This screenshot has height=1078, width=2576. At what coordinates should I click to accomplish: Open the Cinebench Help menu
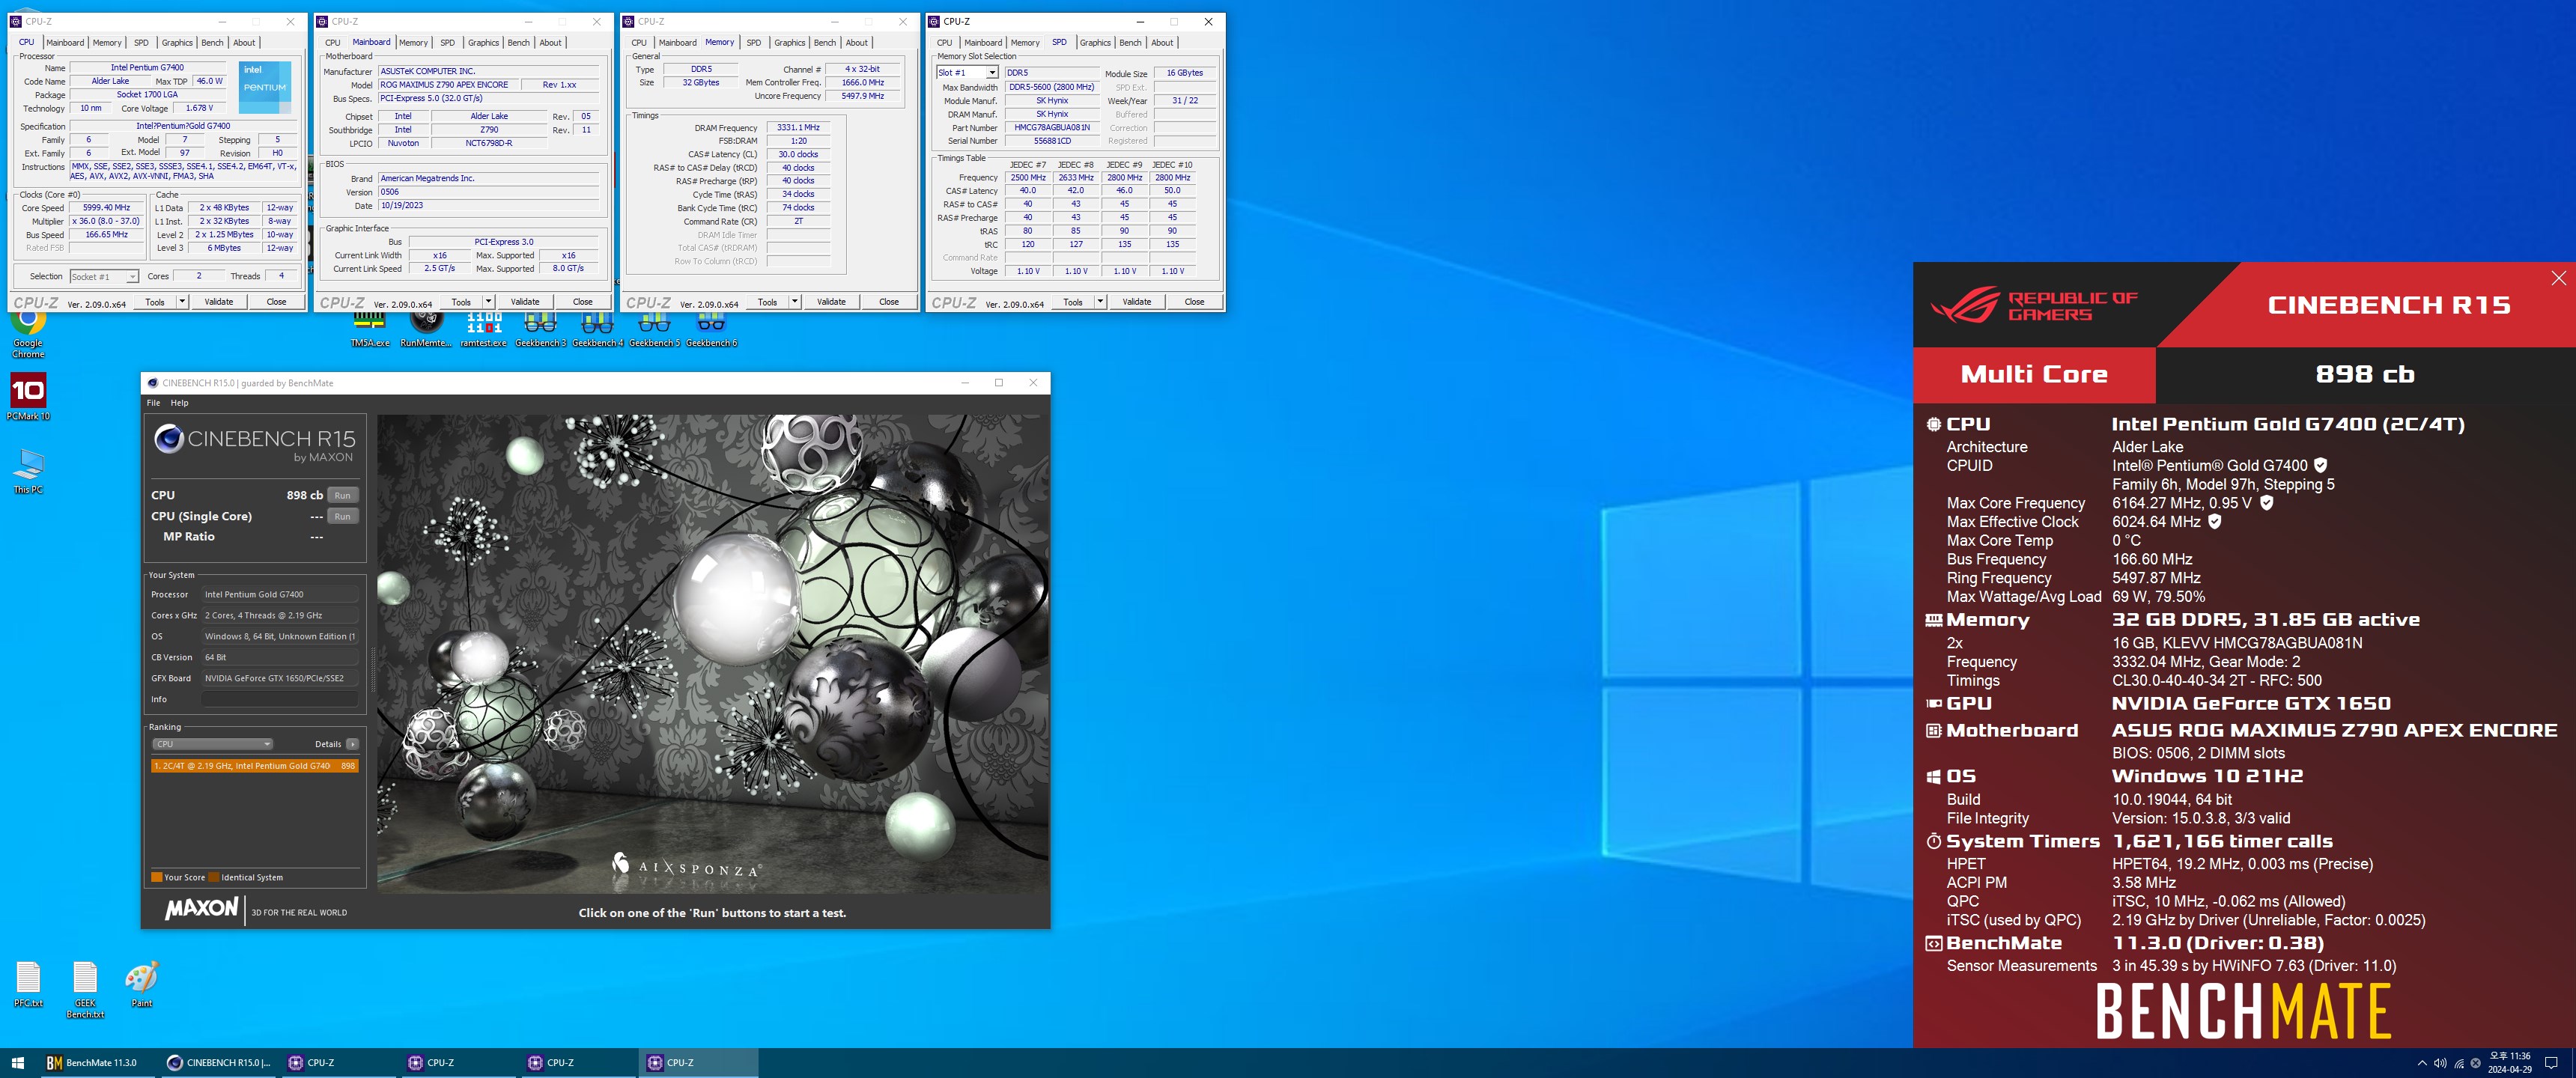179,403
